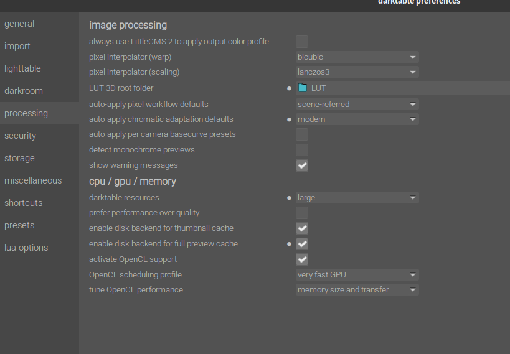The width and height of the screenshot is (510, 354).
Task: Enable detect monochrome previews checkbox
Action: pos(302,150)
